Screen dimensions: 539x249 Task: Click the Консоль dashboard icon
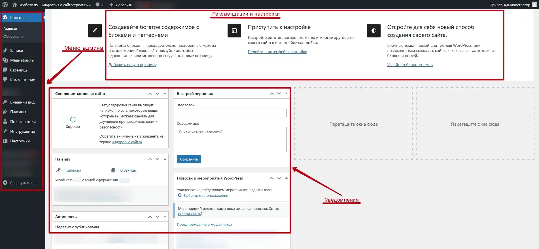pyautogui.click(x=5, y=18)
